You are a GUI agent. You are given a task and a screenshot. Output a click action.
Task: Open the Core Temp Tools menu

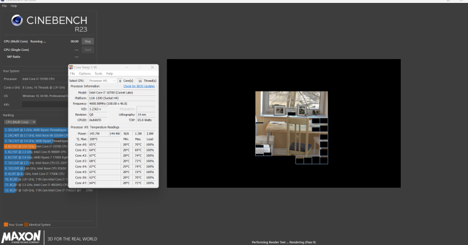coord(98,74)
